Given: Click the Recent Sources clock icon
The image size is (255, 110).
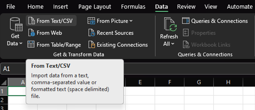Looking at the screenshot, I should click(x=92, y=33).
